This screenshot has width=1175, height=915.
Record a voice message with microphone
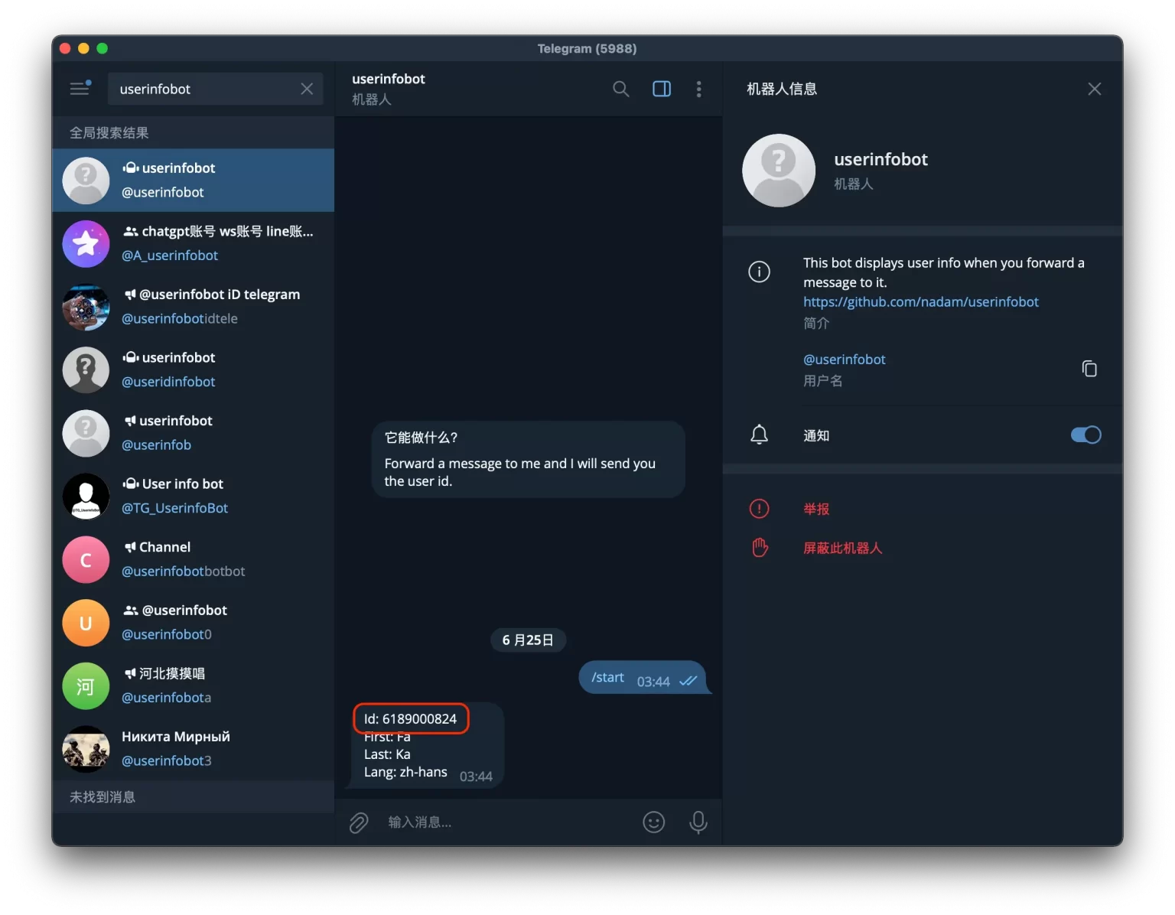(x=698, y=822)
